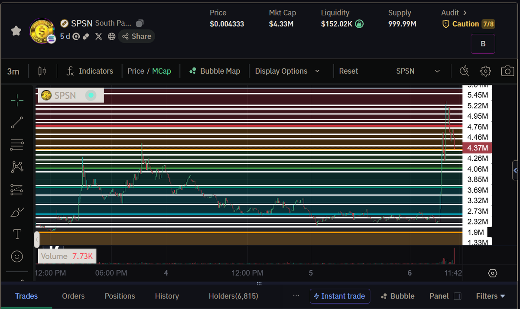Select the crosshair cursor tool
This screenshot has height=309, width=520.
pos(17,101)
